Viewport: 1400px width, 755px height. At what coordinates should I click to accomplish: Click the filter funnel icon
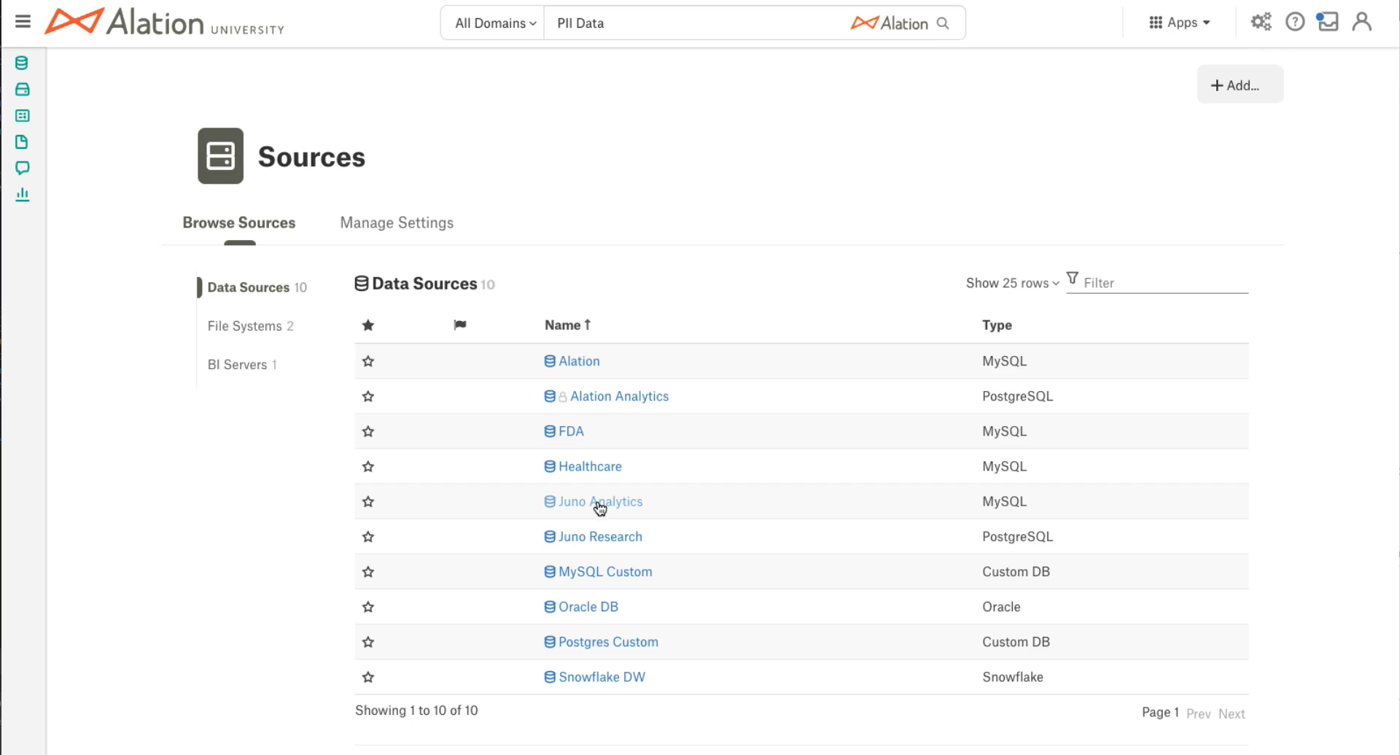pyautogui.click(x=1073, y=279)
